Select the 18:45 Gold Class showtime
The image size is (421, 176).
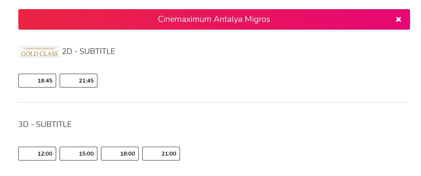click(37, 80)
